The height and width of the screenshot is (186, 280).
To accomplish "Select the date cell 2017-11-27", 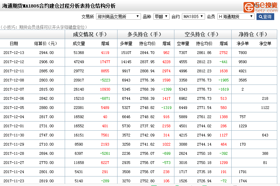I will pyautogui.click(x=14, y=163).
